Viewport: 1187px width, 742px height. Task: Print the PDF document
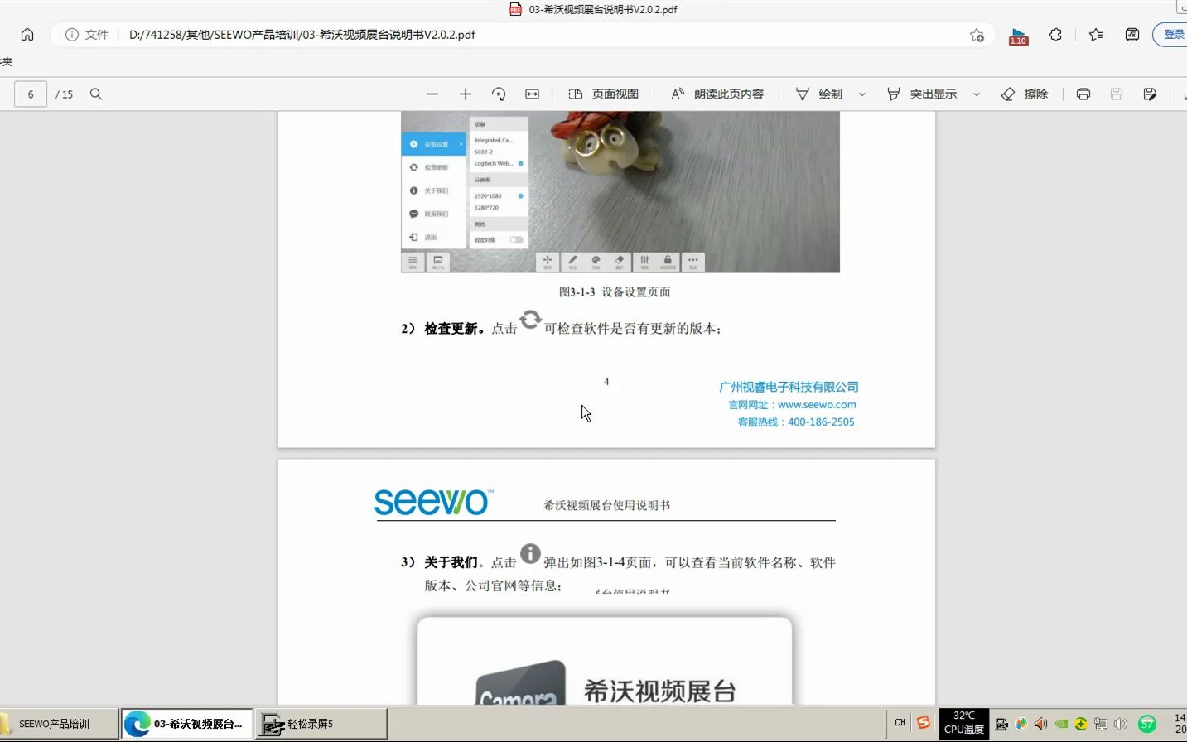pos(1083,94)
